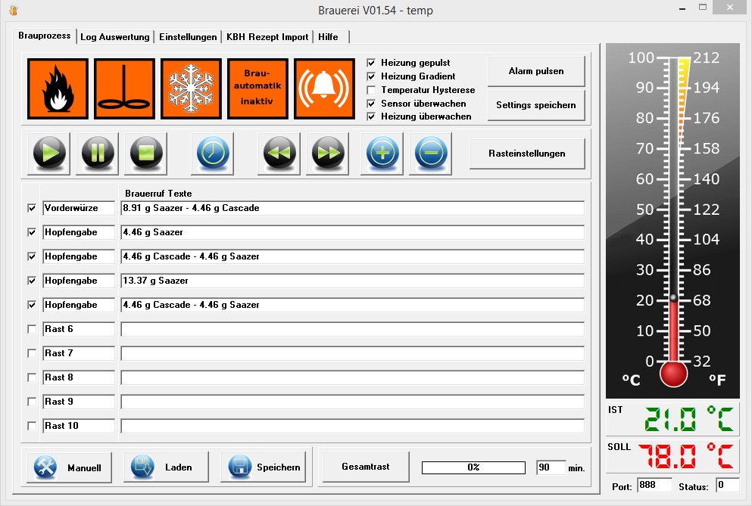Click the blue minus button

tap(431, 154)
